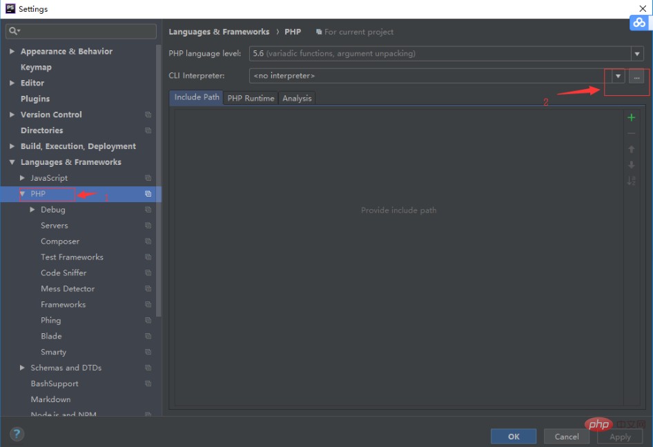Click the Cancel button
This screenshot has width=653, height=447.
click(x=567, y=436)
